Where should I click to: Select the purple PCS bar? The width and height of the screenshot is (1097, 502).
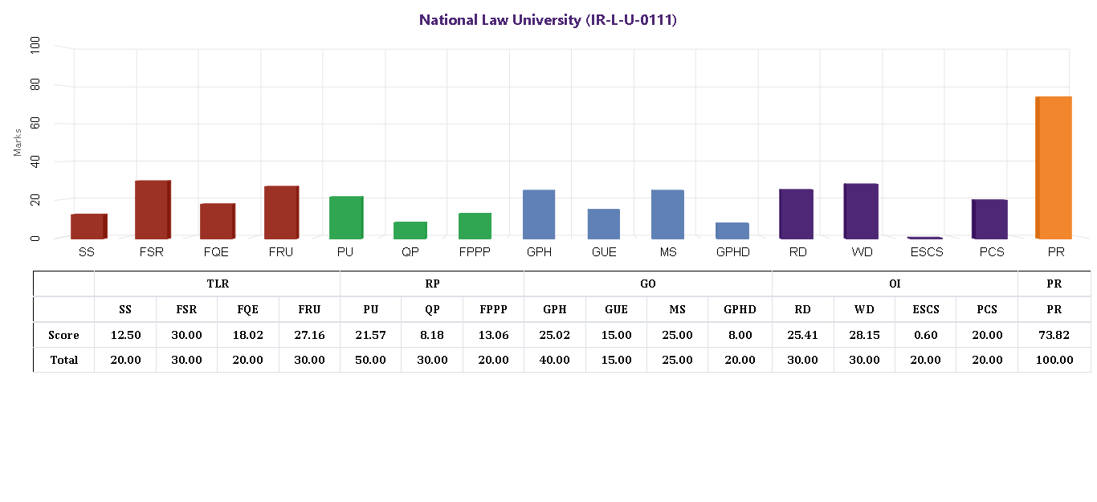989,219
